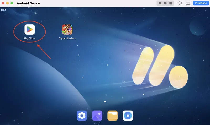210x125 pixels.
Task: Tap the Android home circle button
Action: coord(165,3)
